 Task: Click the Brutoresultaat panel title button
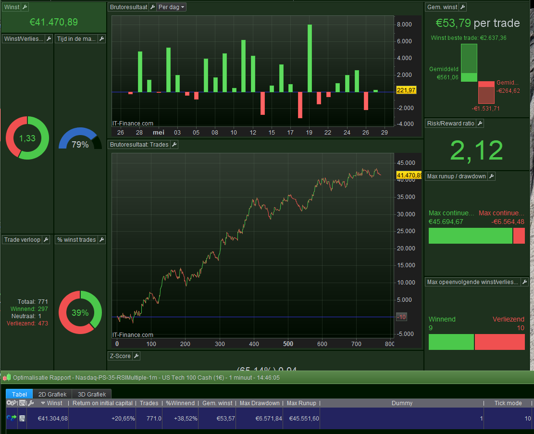point(129,7)
